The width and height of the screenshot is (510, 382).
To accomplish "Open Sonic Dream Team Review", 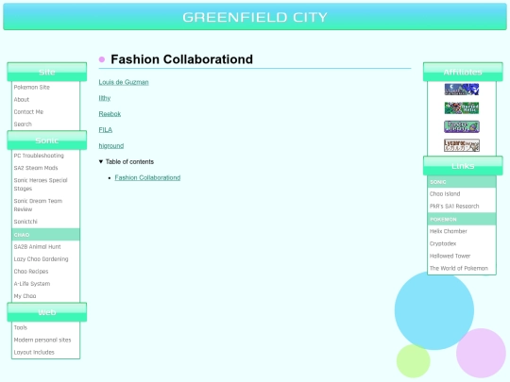I will [x=38, y=205].
